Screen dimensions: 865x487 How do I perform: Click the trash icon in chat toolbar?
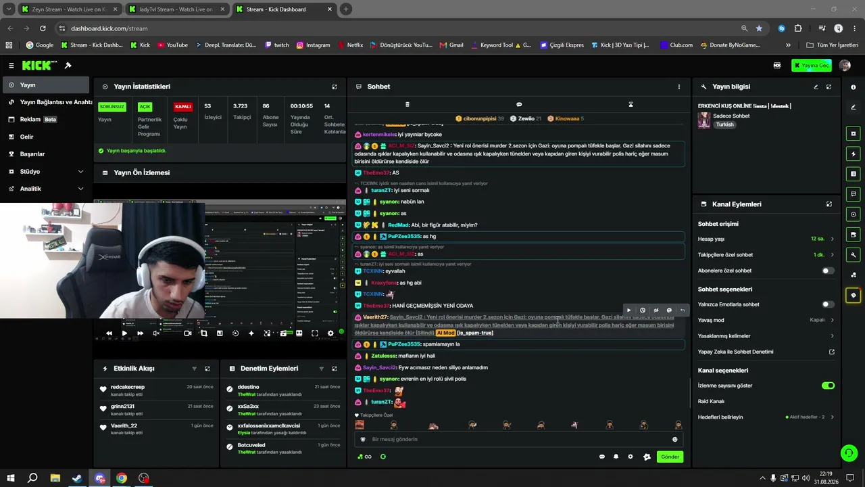[x=407, y=105]
